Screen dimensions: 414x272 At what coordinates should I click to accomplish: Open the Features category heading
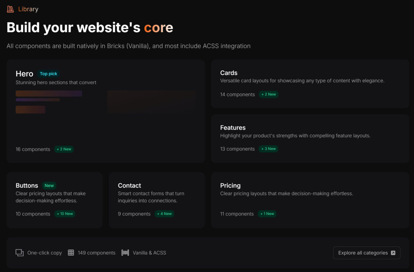click(233, 128)
